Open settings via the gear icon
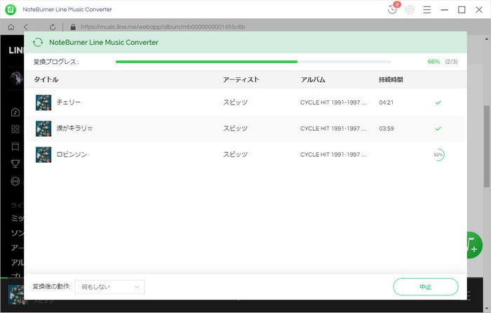Image resolution: width=491 pixels, height=313 pixels. (410, 10)
